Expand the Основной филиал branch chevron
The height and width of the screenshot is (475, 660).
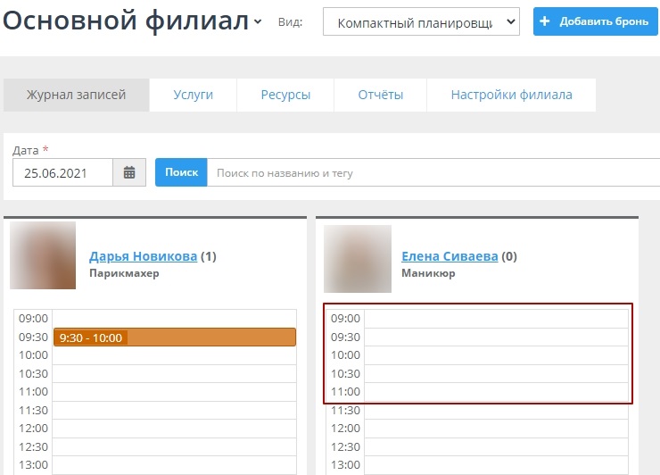click(258, 21)
